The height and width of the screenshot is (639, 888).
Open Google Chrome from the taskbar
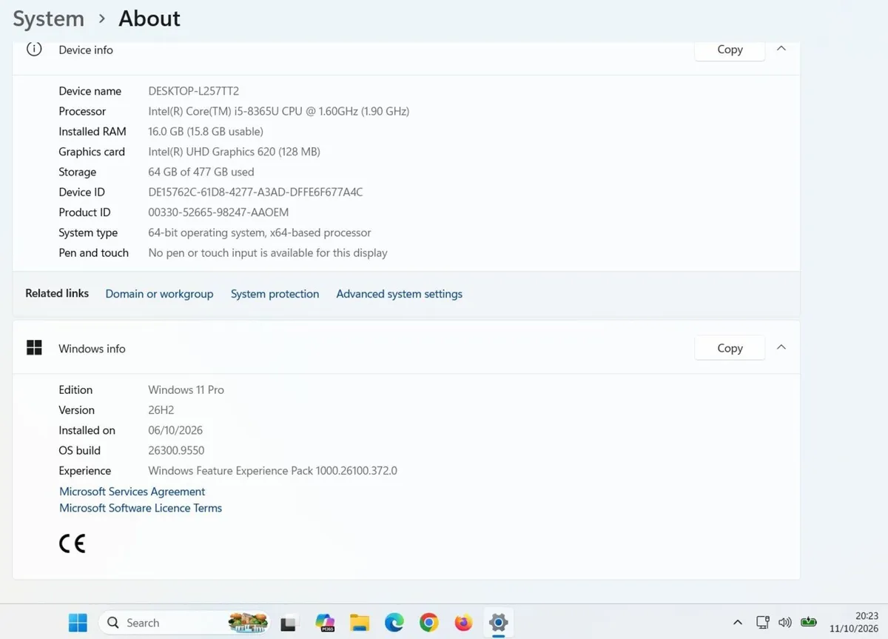click(x=428, y=623)
